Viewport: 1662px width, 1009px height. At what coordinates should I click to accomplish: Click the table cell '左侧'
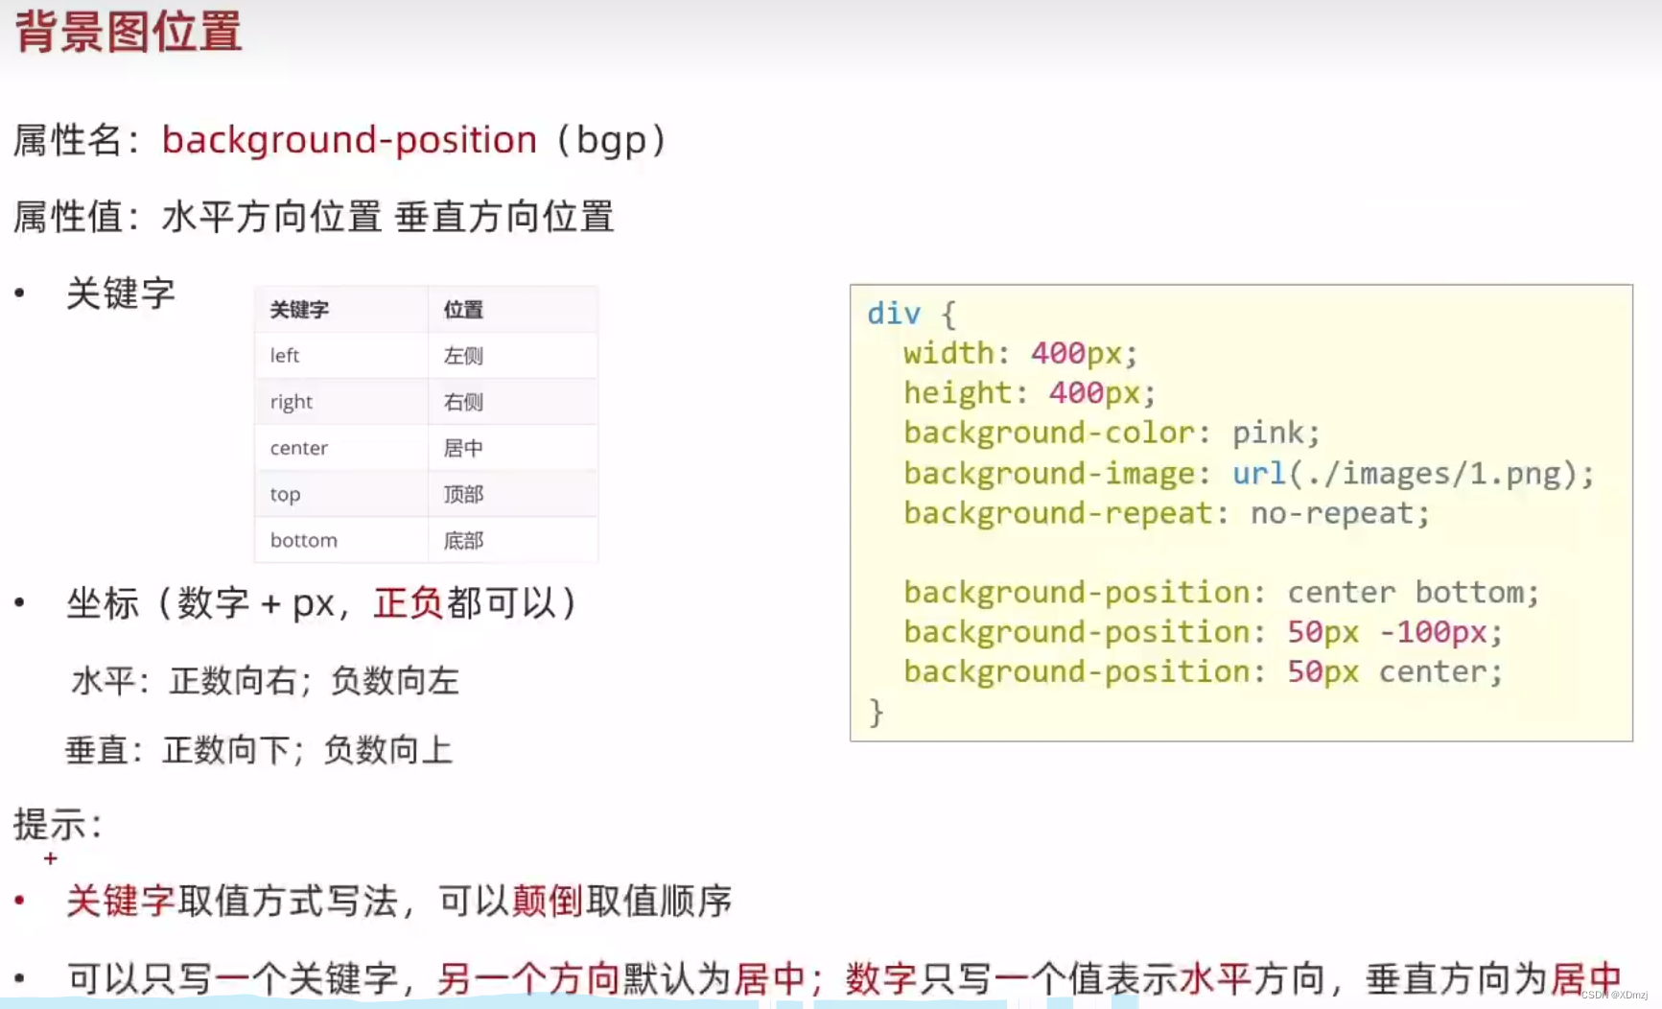pyautogui.click(x=512, y=356)
